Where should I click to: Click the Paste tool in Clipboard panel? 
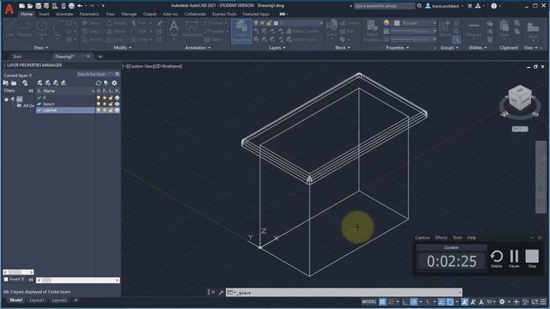click(x=504, y=28)
